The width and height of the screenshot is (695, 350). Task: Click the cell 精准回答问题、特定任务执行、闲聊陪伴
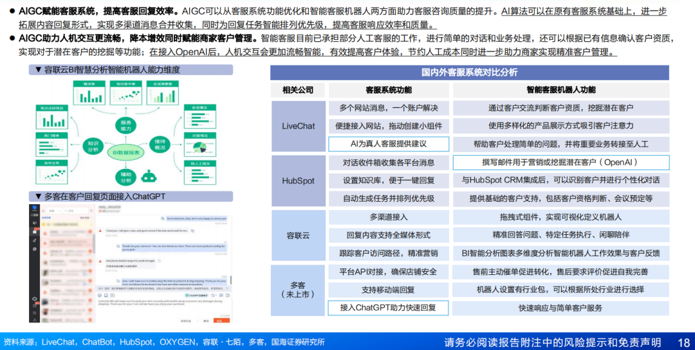click(x=561, y=235)
